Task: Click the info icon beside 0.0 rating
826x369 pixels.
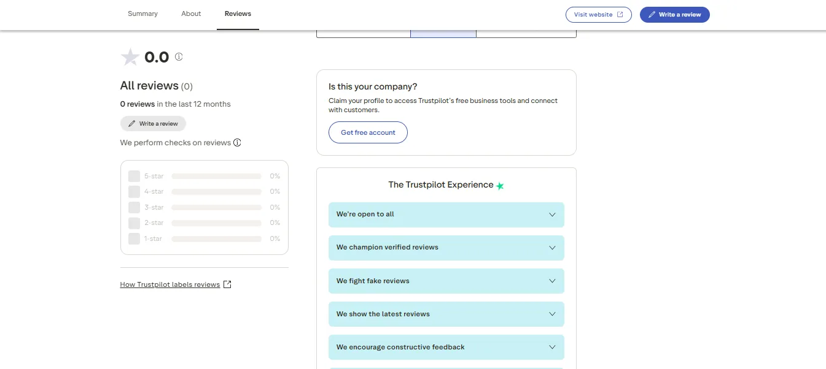Action: click(x=179, y=56)
